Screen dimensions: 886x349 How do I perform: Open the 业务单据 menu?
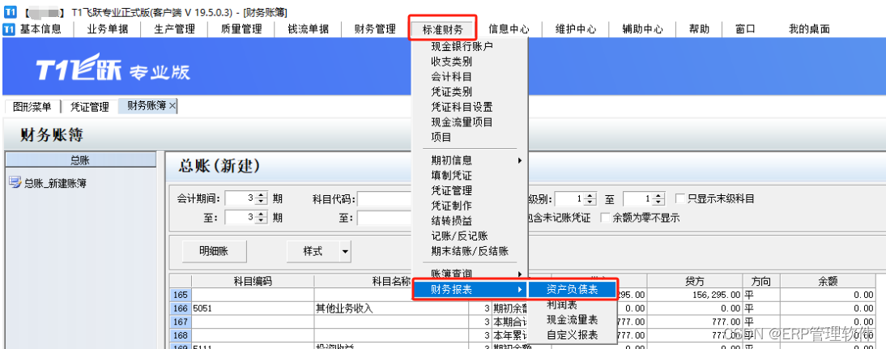click(108, 29)
